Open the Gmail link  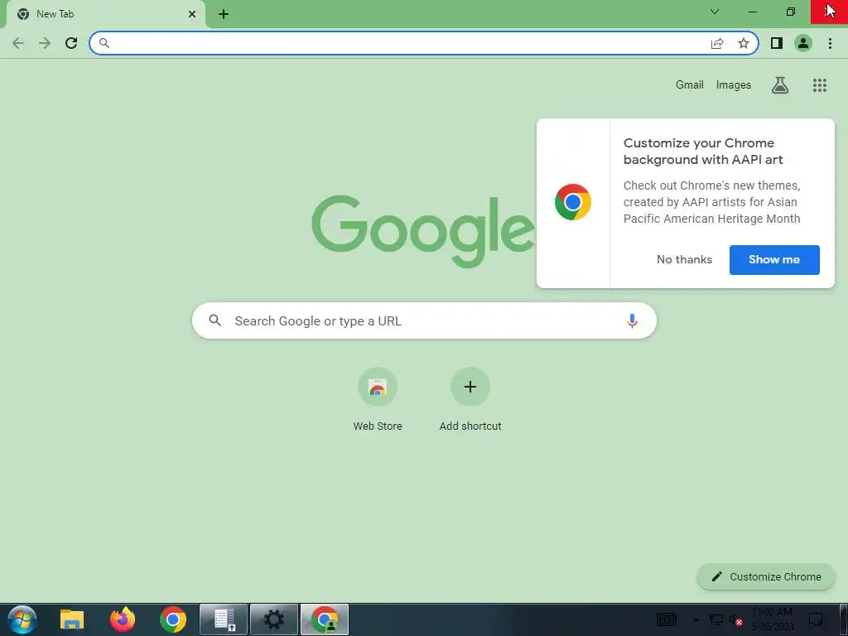pyautogui.click(x=690, y=85)
